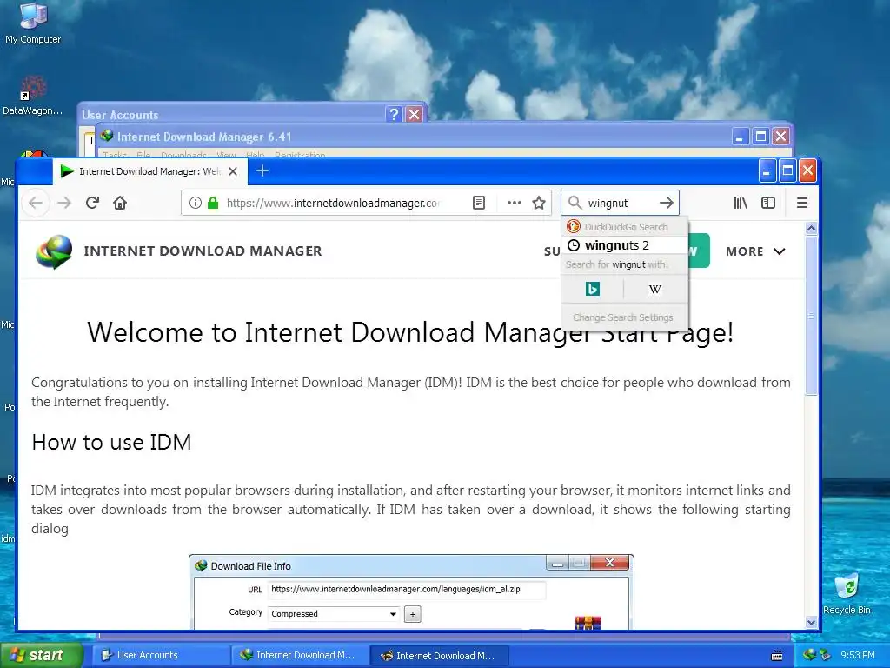
Task: Click the keyboard icon in the taskbar tray
Action: [x=777, y=656]
